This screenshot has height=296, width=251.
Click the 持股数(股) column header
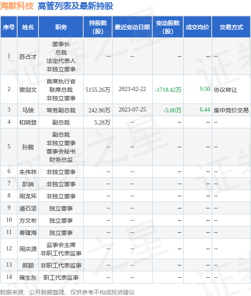[x=98, y=27]
